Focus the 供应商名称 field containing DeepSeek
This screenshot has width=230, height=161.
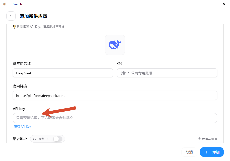point(63,73)
